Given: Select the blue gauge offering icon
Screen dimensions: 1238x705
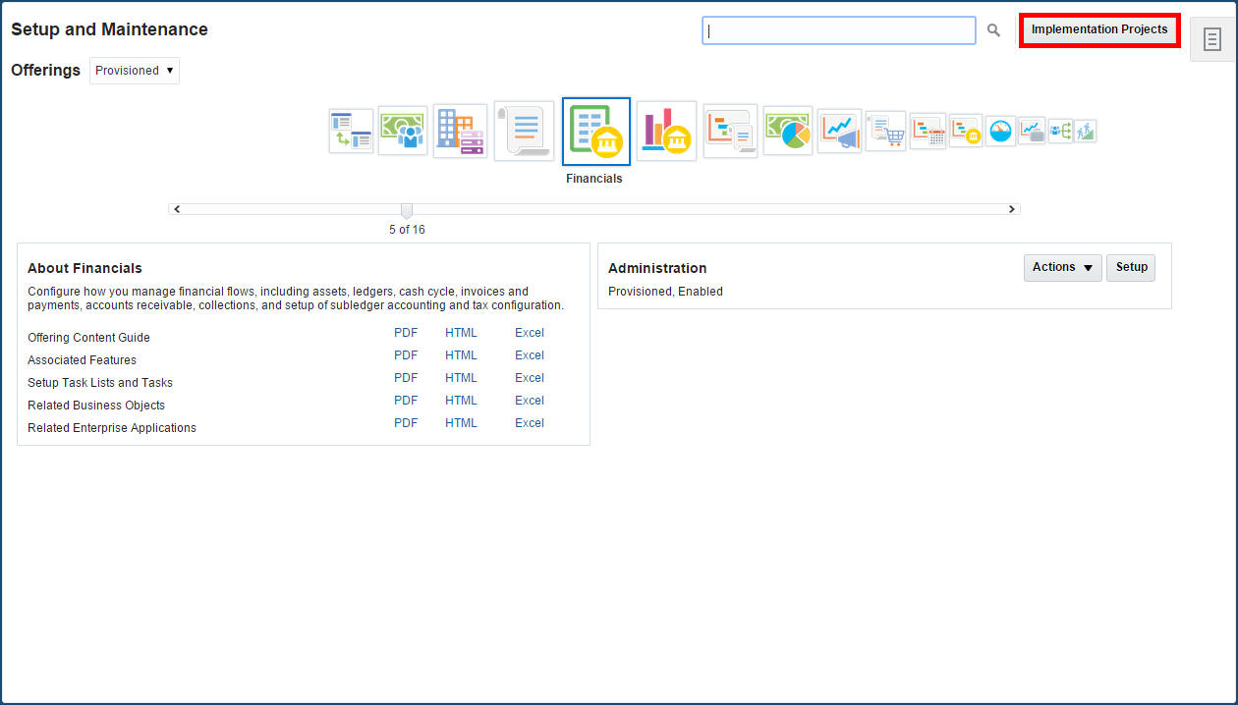Looking at the screenshot, I should [1000, 132].
